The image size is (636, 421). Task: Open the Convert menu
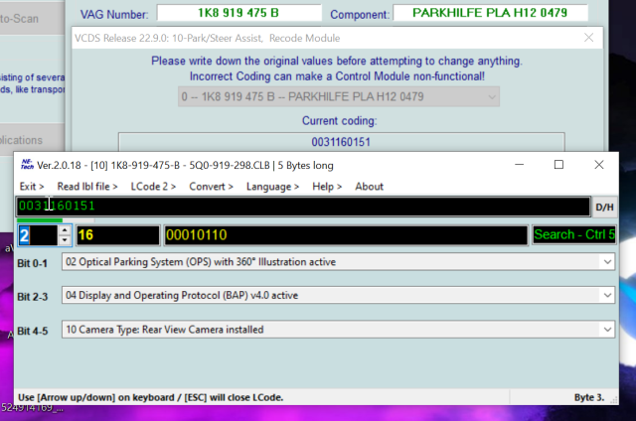(212, 186)
